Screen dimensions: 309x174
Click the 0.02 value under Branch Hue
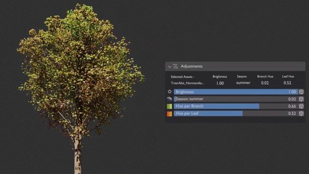pos(265,83)
